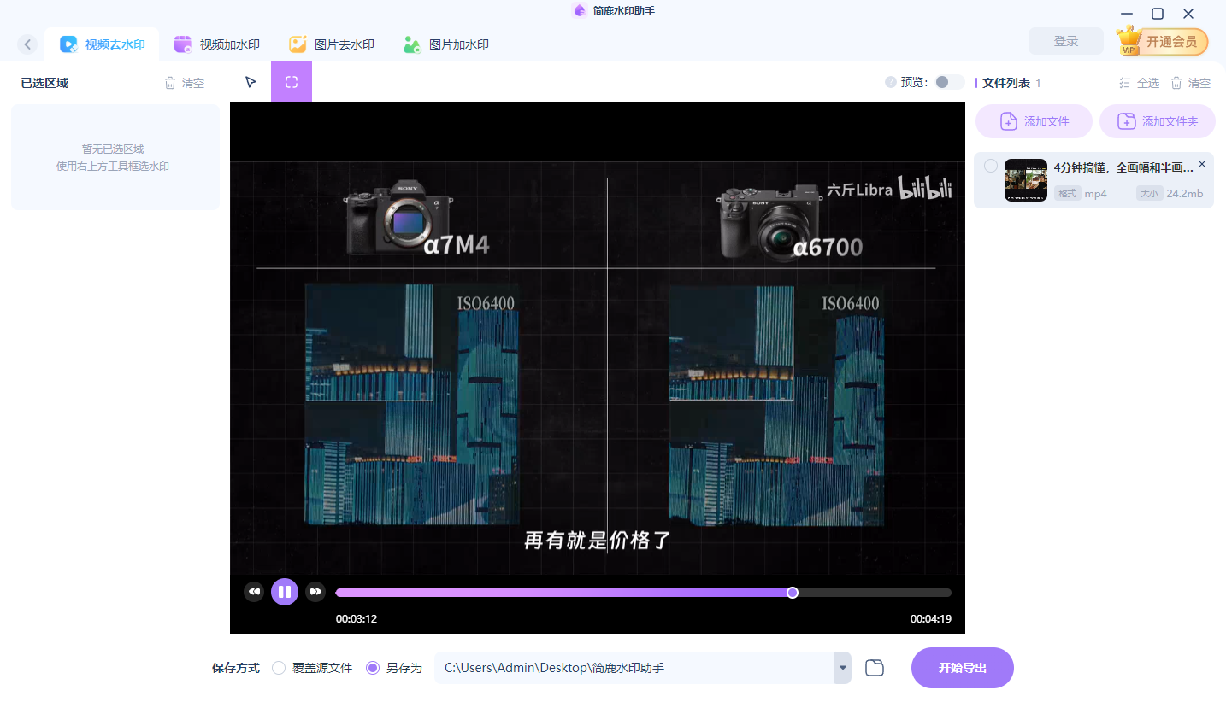1226x702 pixels.
Task: Clear selected regions with 清空 on the left
Action: [x=185, y=83]
